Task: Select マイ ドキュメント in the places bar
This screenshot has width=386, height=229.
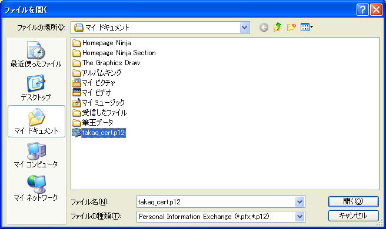Action: pyautogui.click(x=36, y=121)
